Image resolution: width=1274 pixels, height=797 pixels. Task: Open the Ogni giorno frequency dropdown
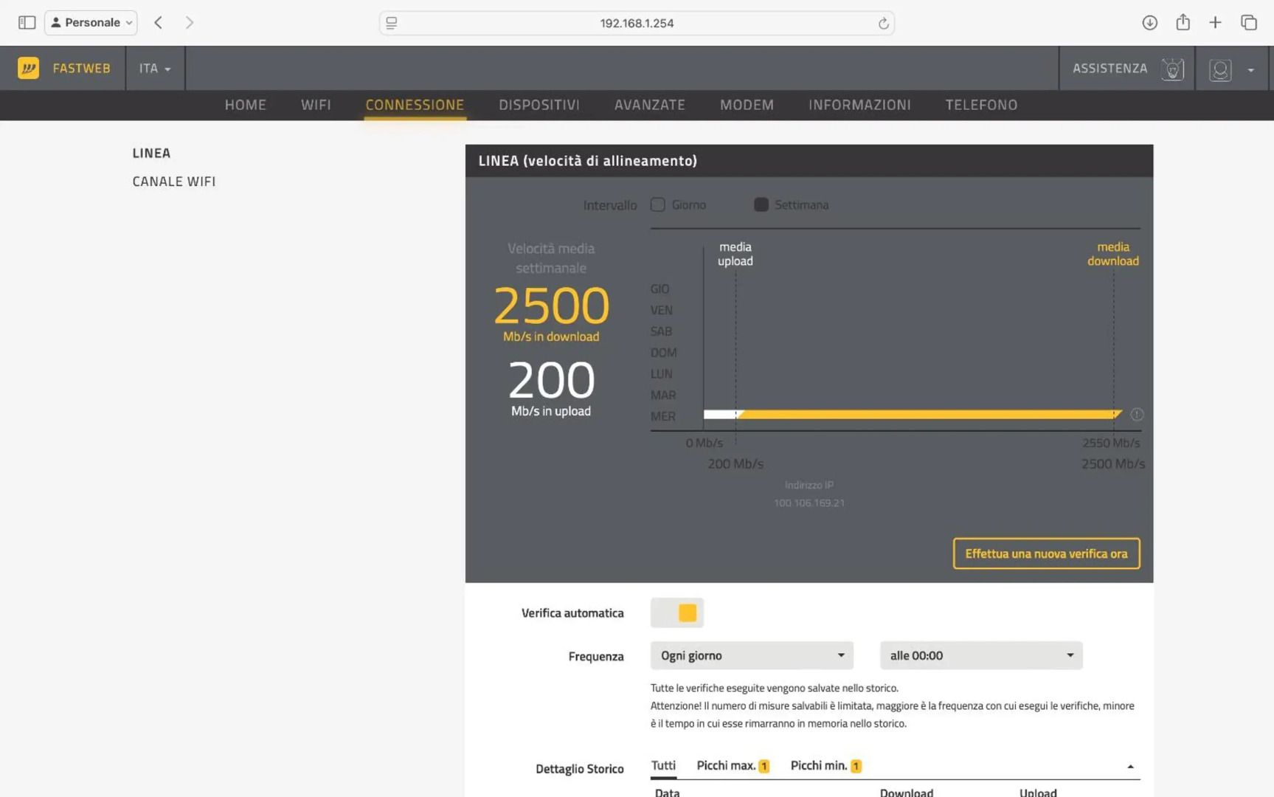point(751,655)
